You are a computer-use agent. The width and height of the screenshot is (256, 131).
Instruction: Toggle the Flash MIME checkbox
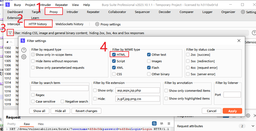tap(149, 68)
